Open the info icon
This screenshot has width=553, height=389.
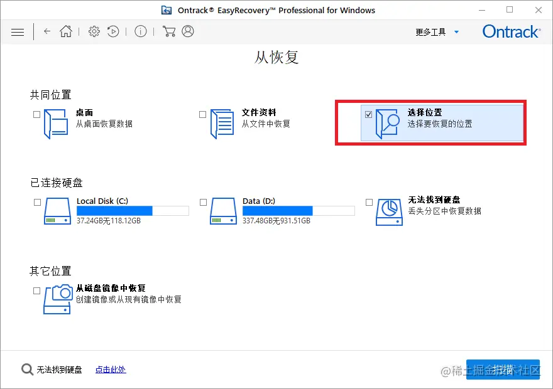[140, 31]
